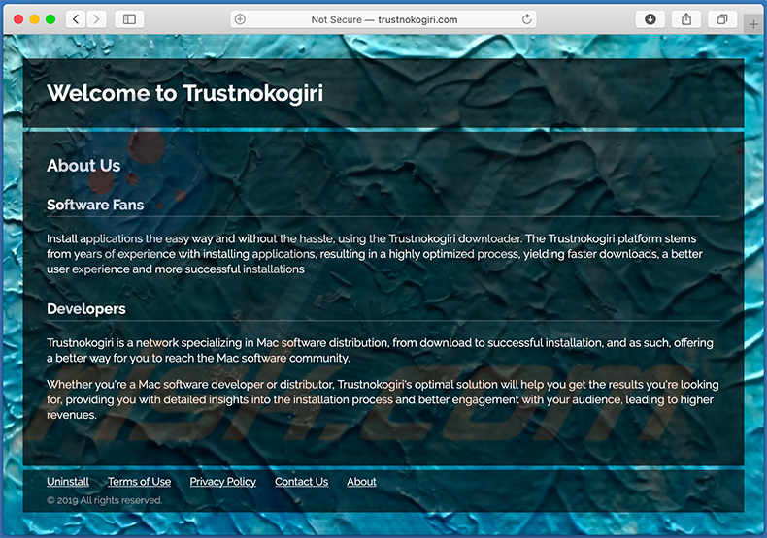767x538 pixels.
Task: Open the Terms of Use link
Action: click(x=139, y=482)
